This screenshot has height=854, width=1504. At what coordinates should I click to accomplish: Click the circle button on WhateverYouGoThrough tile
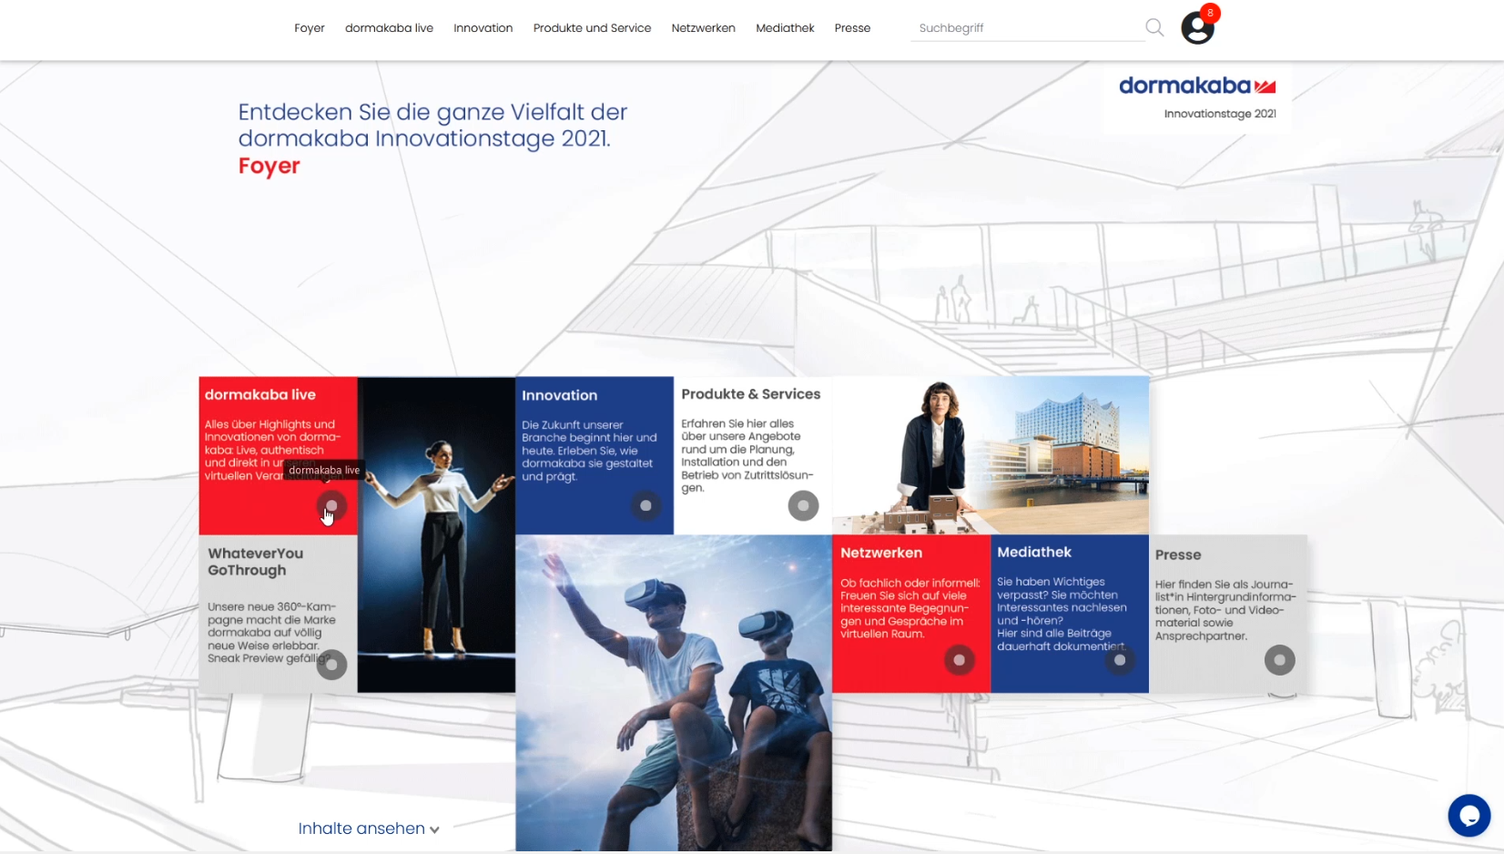click(331, 665)
